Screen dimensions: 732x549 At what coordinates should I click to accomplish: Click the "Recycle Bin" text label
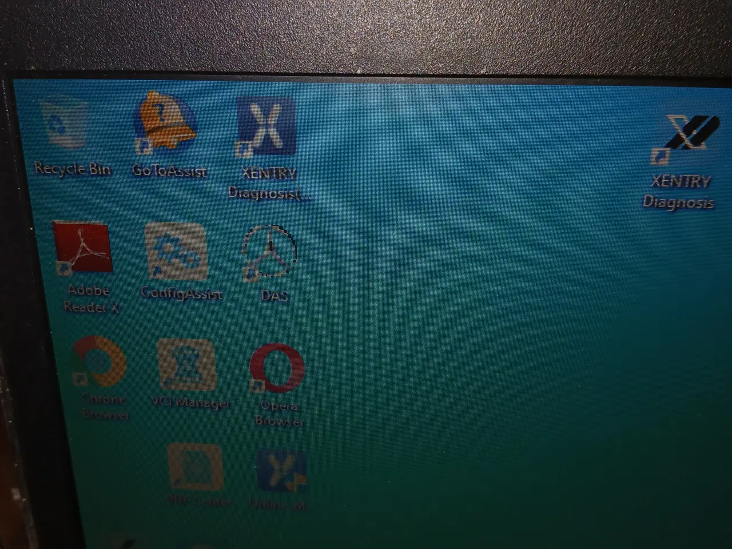click(72, 169)
